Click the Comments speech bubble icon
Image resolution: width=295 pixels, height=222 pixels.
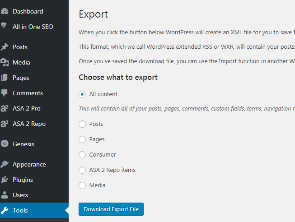[x=5, y=93]
